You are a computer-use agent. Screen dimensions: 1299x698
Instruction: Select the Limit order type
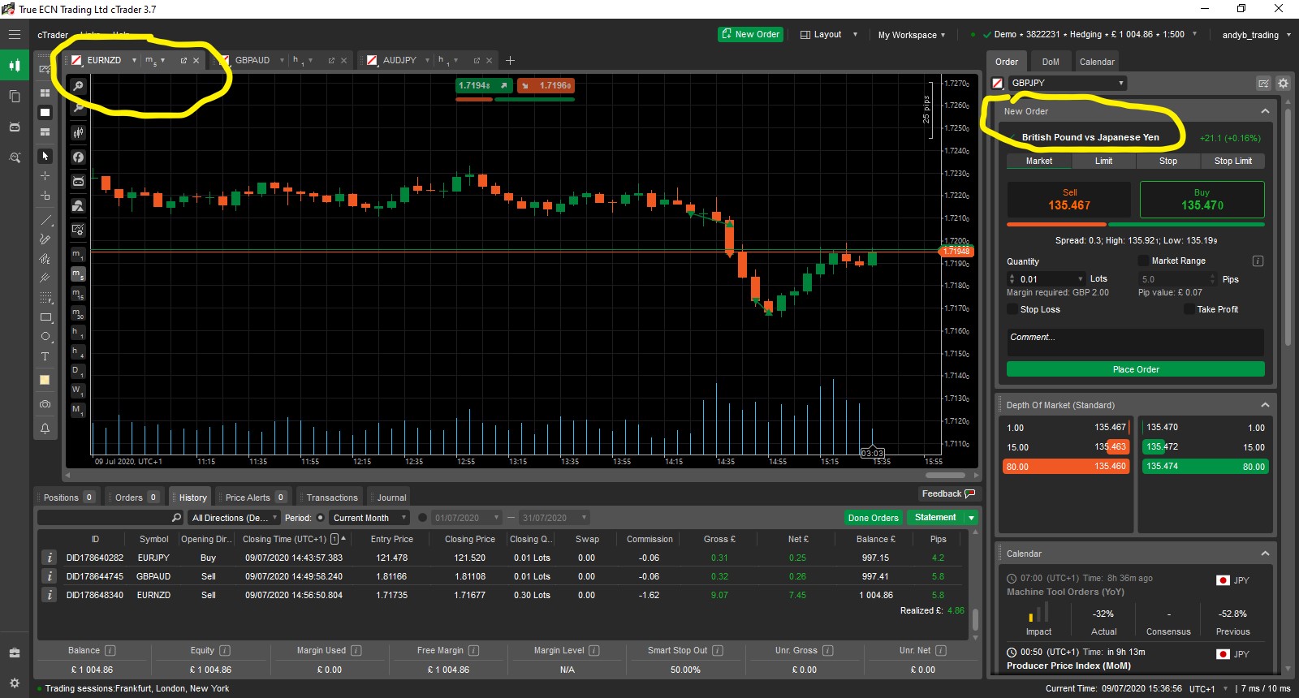click(1103, 161)
